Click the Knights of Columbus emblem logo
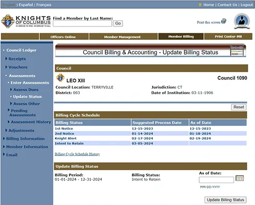Screen dimensions: 255x205 8,21
